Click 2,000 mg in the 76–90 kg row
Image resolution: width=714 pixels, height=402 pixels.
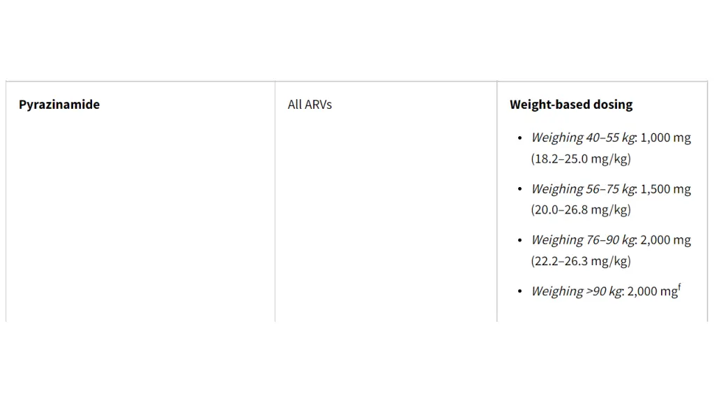666,240
